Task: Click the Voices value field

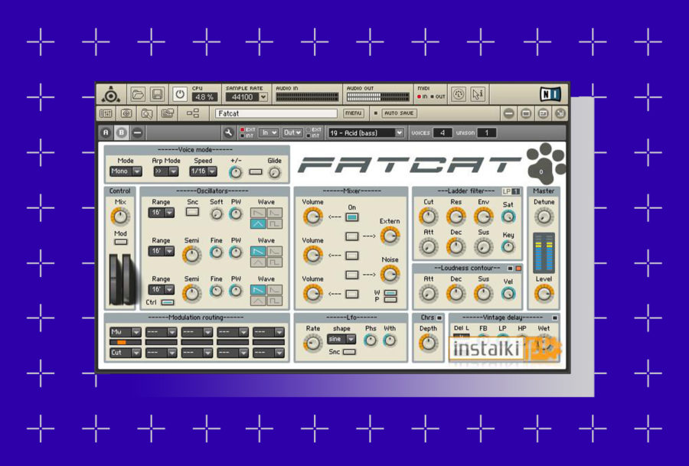Action: (442, 132)
